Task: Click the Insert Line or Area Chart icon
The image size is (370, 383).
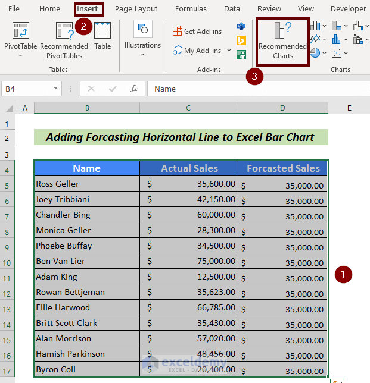Action: [316, 39]
